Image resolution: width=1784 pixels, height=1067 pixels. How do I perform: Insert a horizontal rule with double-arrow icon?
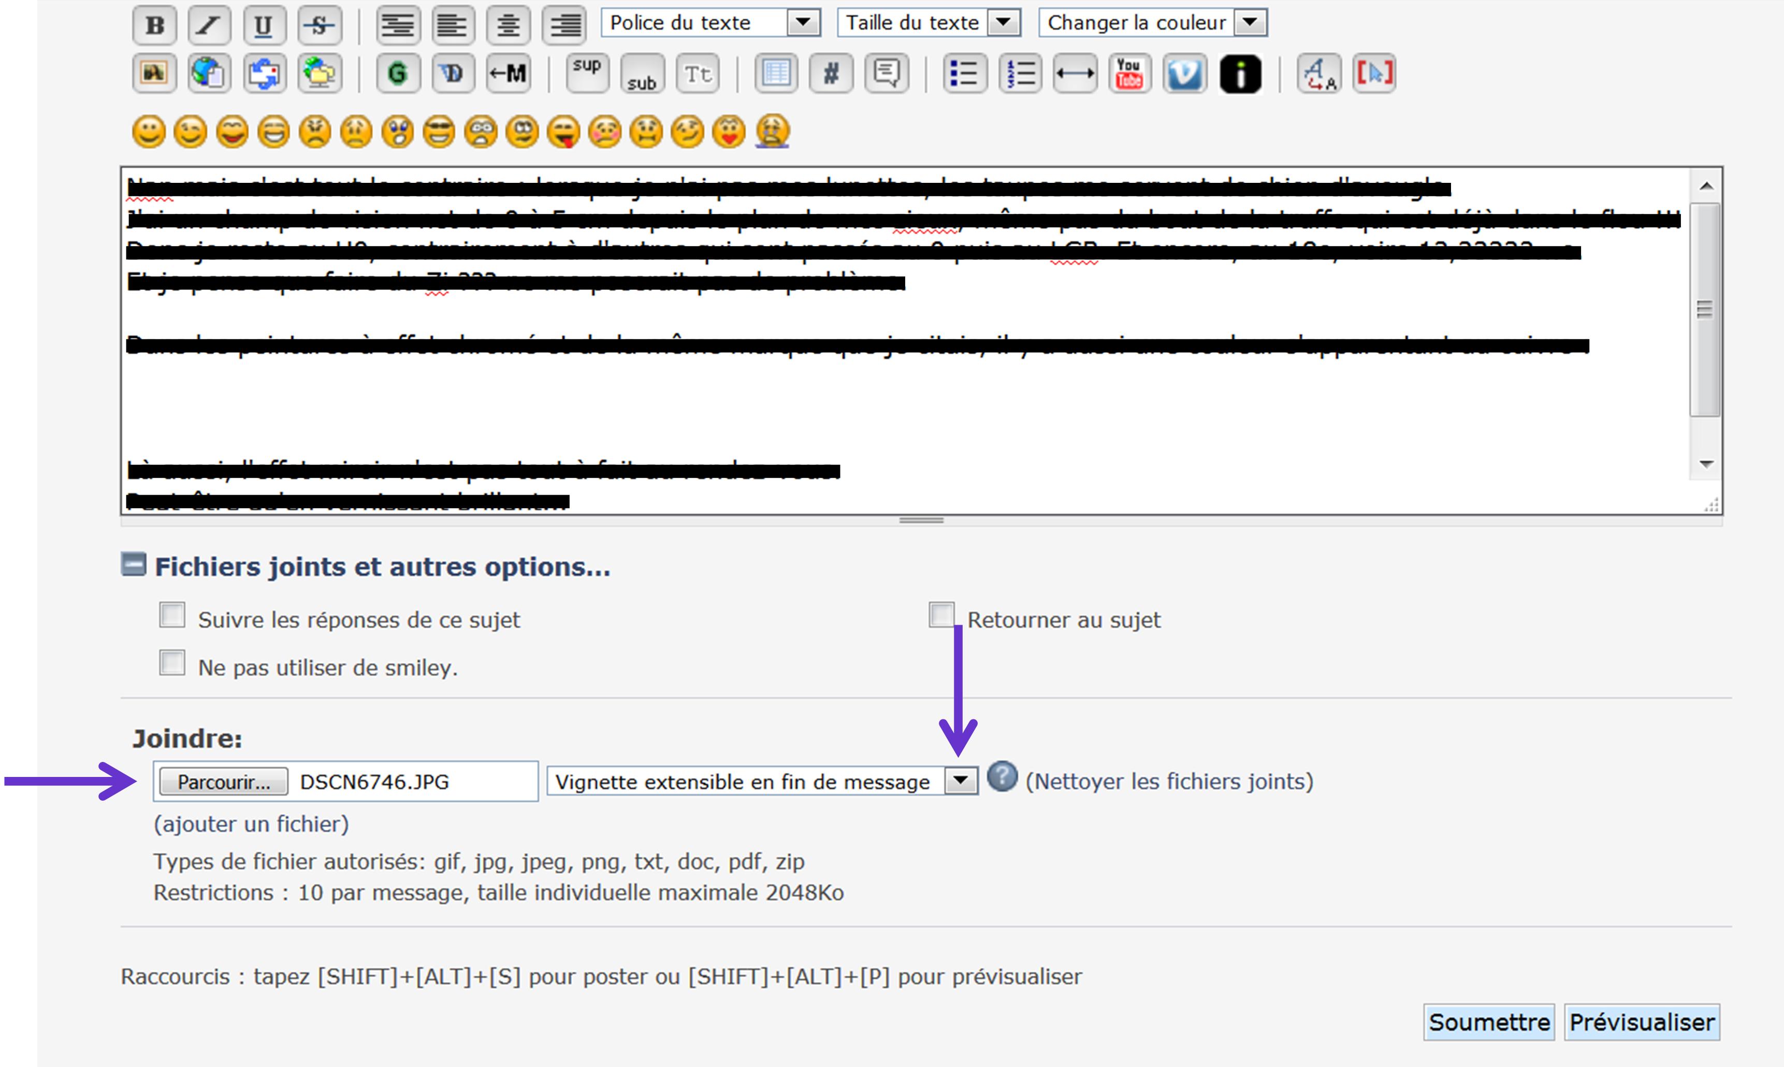click(x=1075, y=73)
